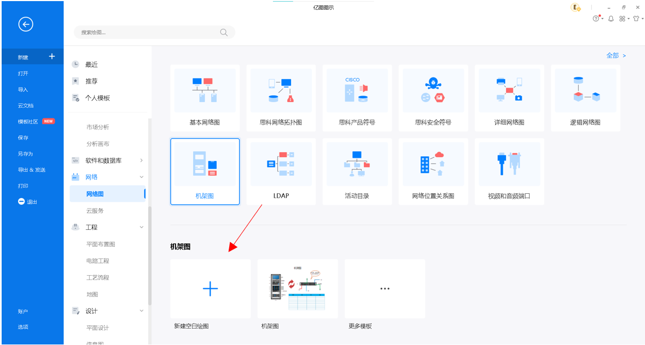The image size is (645, 345).
Task: Click the search magnifier icon
Action: point(224,32)
